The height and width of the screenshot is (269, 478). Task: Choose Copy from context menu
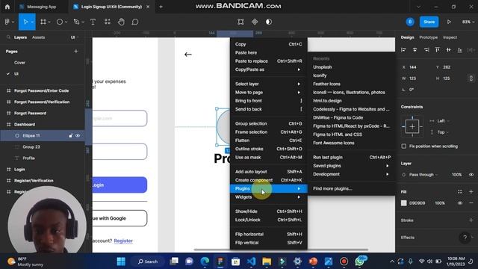(268, 44)
